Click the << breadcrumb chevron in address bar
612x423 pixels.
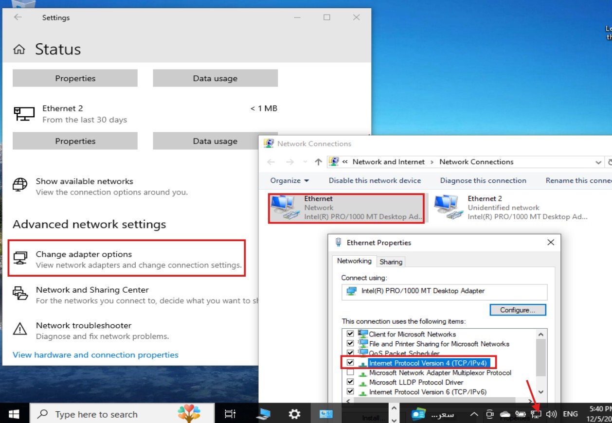345,162
